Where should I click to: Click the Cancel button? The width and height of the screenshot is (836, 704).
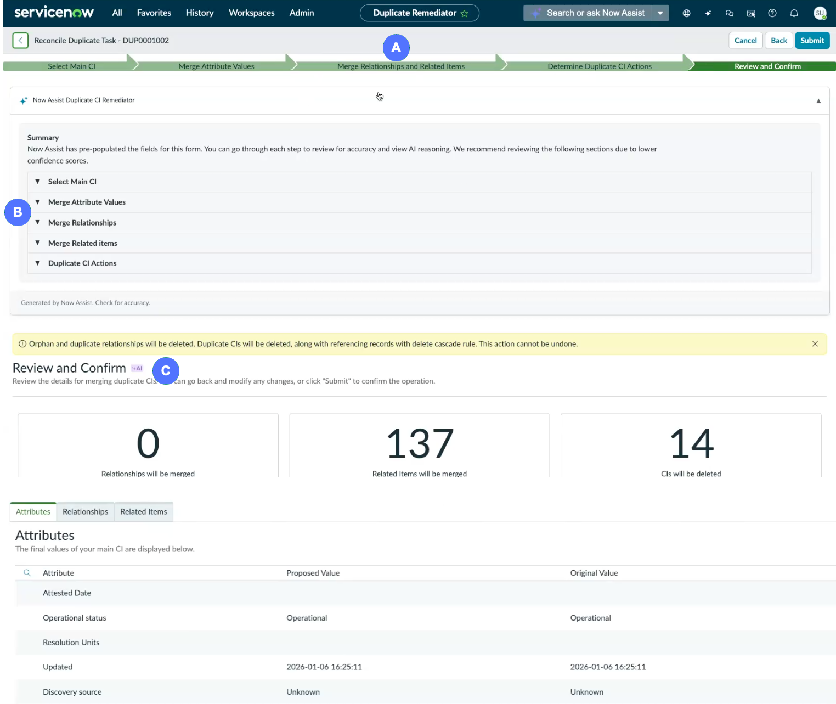click(745, 41)
